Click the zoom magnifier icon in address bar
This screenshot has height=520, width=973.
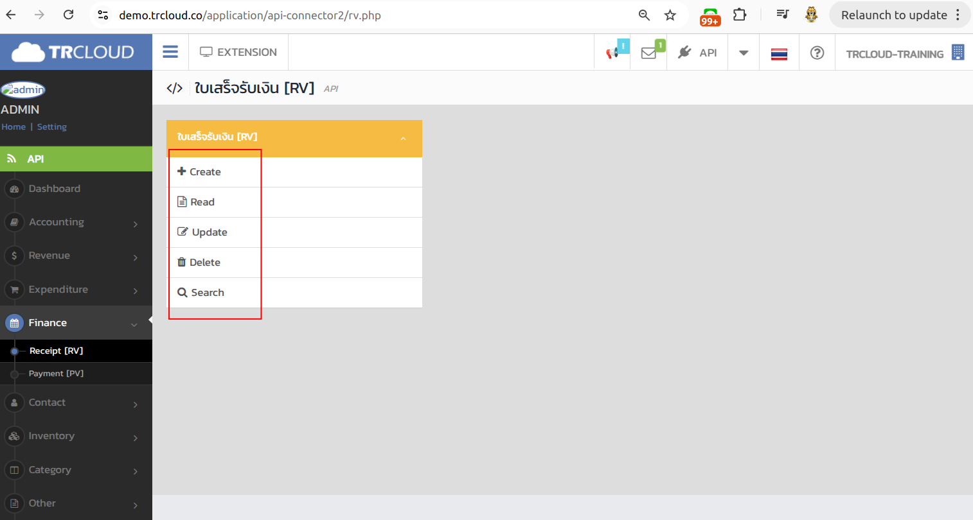click(644, 15)
